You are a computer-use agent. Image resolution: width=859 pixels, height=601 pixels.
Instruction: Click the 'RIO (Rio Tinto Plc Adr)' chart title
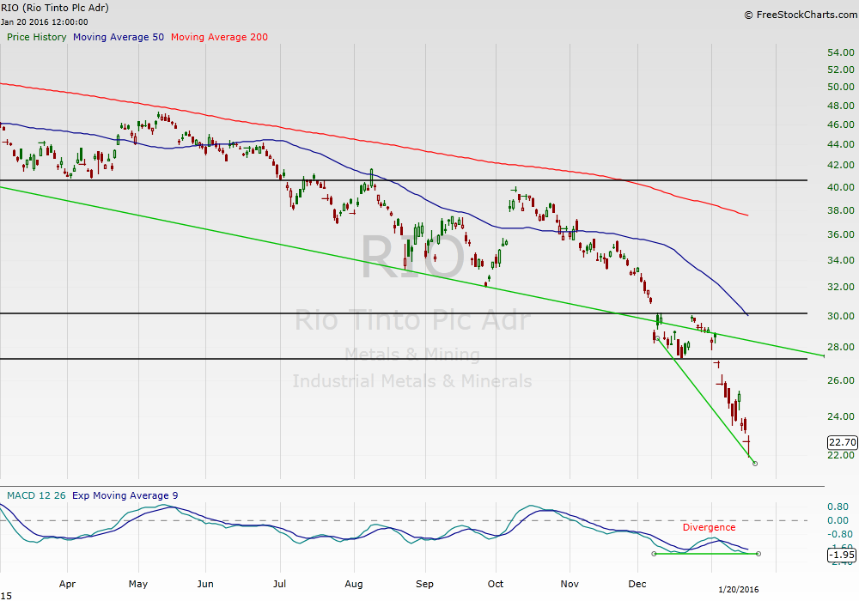[55, 8]
